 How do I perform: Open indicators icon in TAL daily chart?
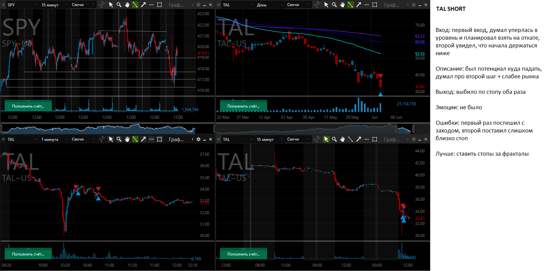pos(317,5)
